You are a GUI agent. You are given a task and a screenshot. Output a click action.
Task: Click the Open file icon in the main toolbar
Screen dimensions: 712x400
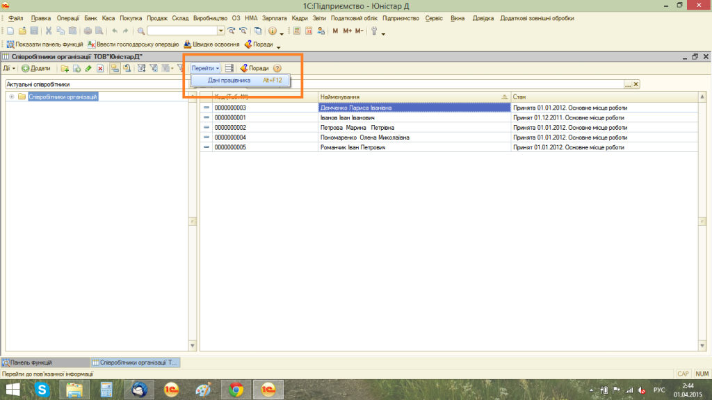22,31
